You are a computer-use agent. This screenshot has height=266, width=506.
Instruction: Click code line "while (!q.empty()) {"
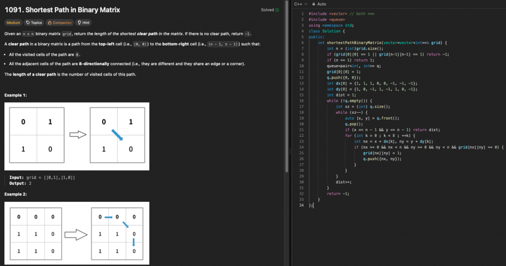pyautogui.click(x=349, y=101)
